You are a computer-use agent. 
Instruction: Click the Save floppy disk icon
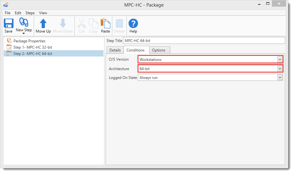coord(9,23)
